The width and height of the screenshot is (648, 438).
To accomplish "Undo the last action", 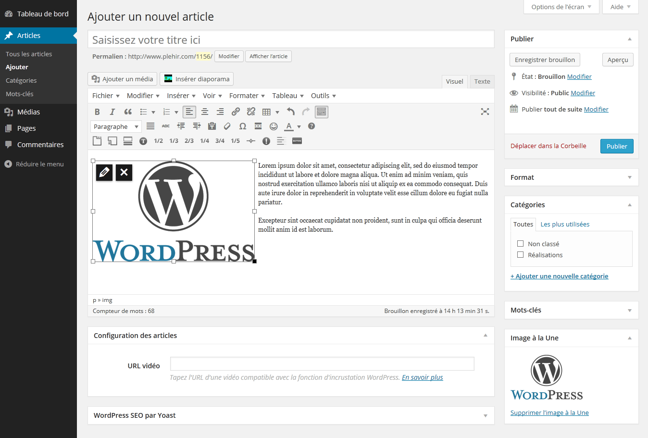I will (290, 112).
